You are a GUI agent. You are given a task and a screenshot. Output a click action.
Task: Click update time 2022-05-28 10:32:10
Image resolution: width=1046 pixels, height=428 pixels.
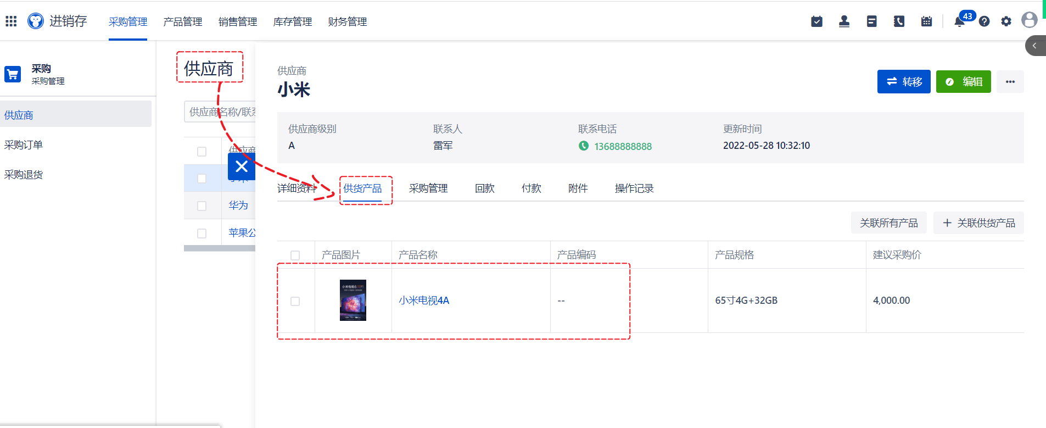[x=767, y=146]
